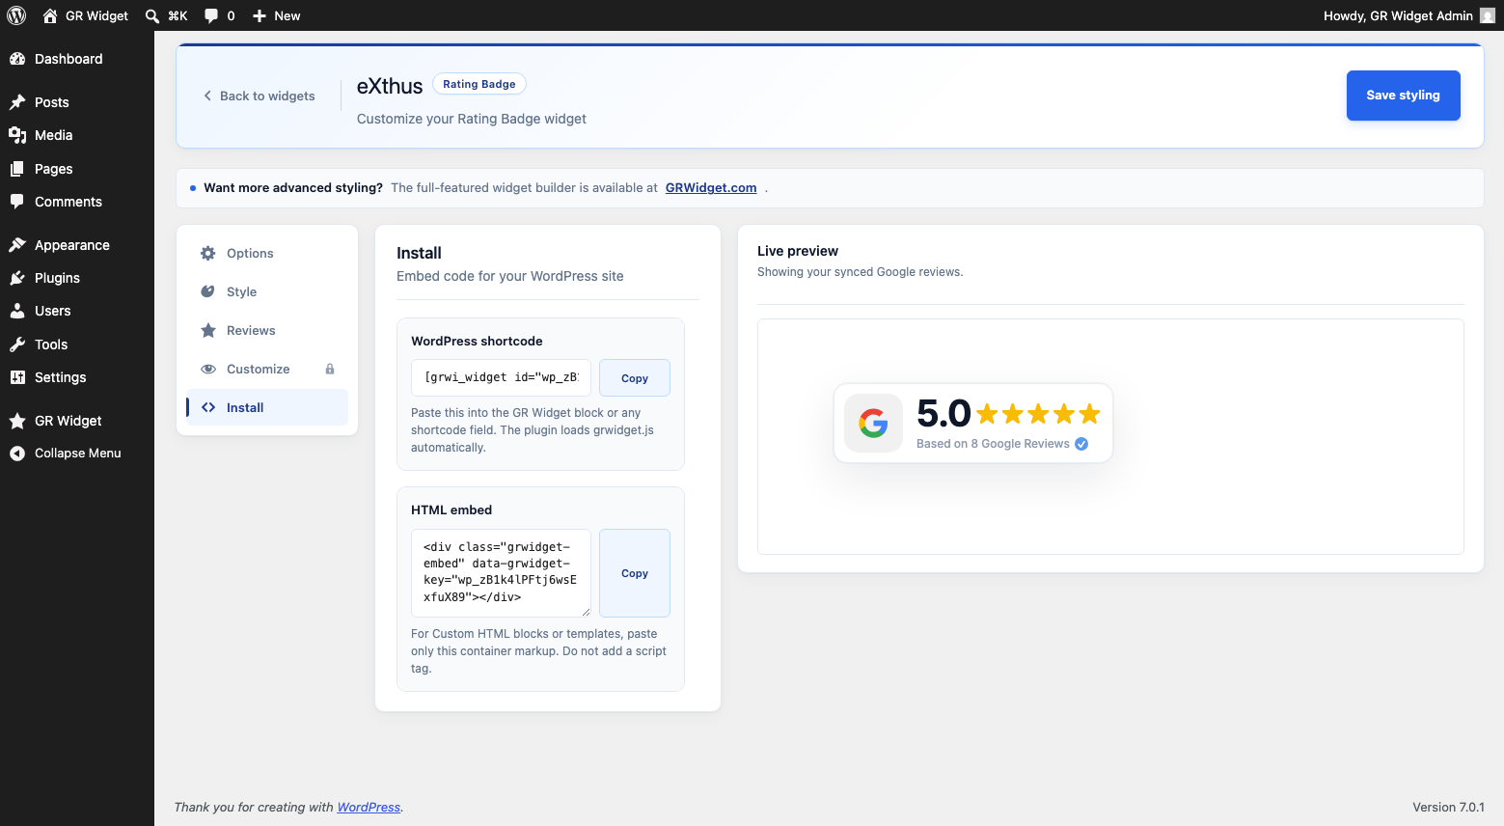Click the Pages icon in sidebar

[17, 169]
